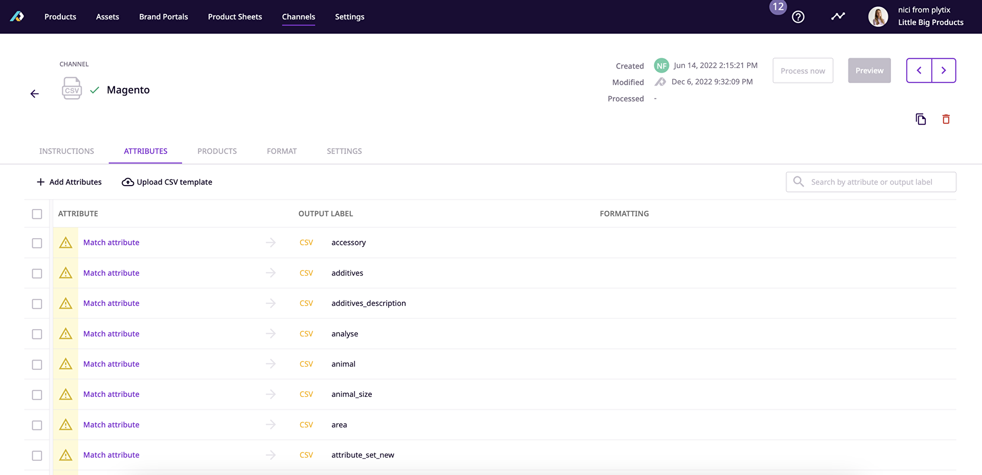Click the Plytix logo in the top bar
Screen dimensions: 982x475
17,16
